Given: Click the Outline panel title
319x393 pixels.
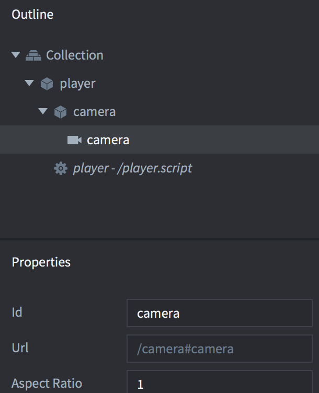Looking at the screenshot, I should [32, 14].
